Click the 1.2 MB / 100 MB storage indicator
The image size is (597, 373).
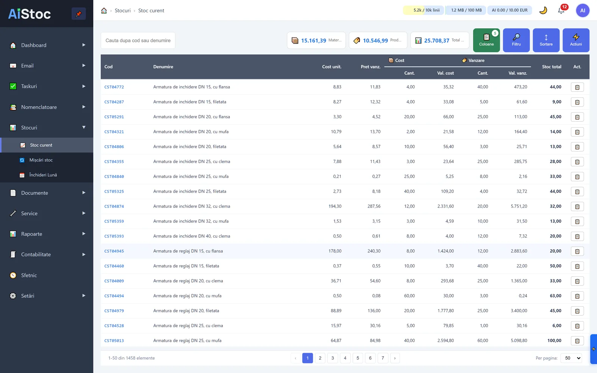tap(466, 10)
